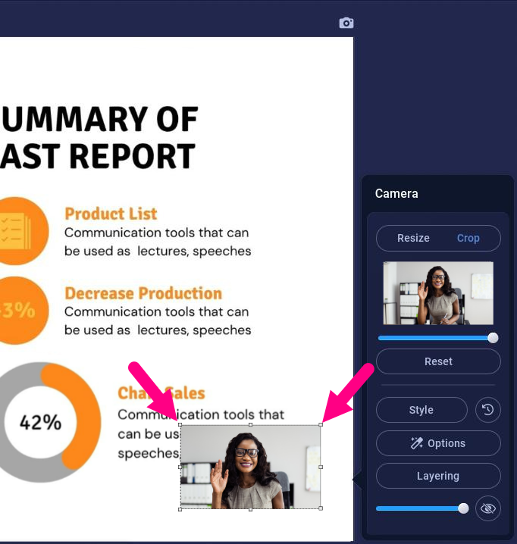
Task: Select the camera video overlay on the slide
Action: [x=250, y=467]
